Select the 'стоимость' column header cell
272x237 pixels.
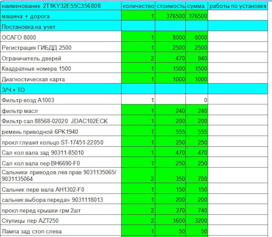[170, 6]
